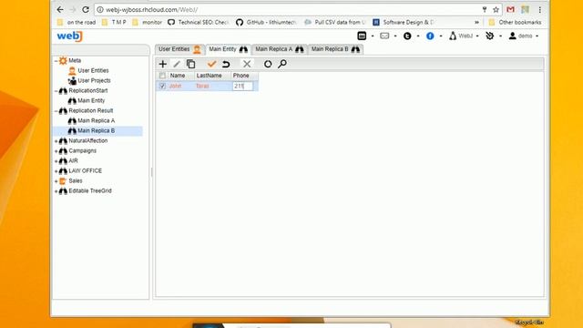Open Chrome three-dot menu
Viewport: 583px width, 328px height.
coord(540,10)
